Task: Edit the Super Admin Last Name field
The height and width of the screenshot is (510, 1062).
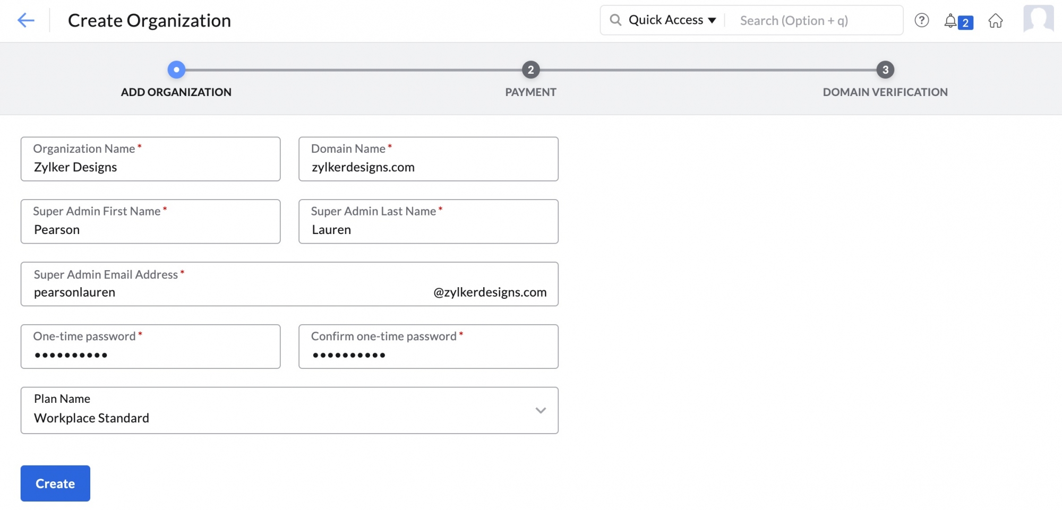Action: point(428,230)
